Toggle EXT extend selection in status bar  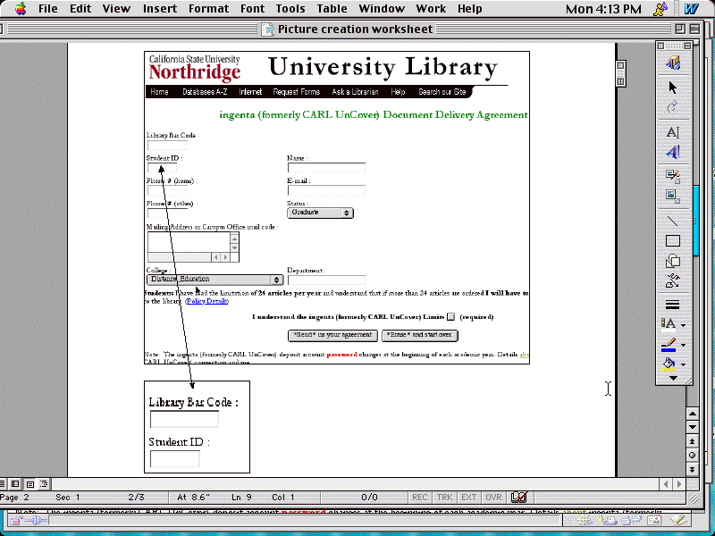tap(468, 498)
